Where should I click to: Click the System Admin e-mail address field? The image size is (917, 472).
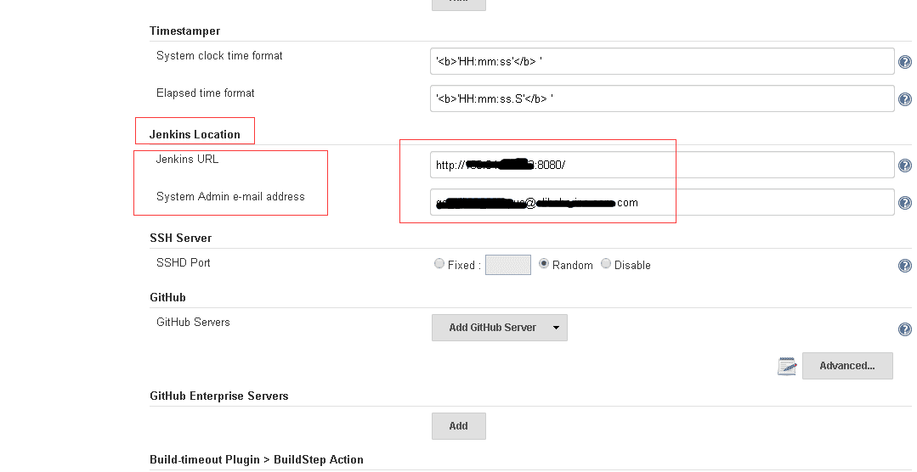662,202
